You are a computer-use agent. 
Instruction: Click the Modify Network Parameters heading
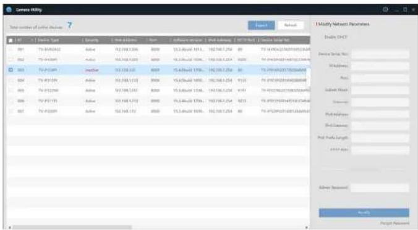[344, 24]
